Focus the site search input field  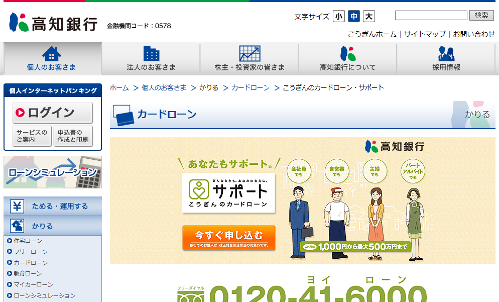[431, 15]
